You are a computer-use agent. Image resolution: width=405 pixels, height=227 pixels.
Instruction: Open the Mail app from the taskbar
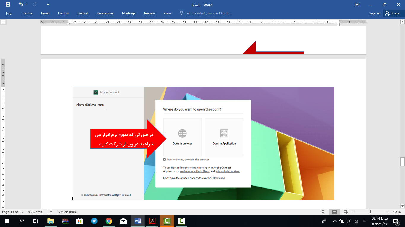123,221
